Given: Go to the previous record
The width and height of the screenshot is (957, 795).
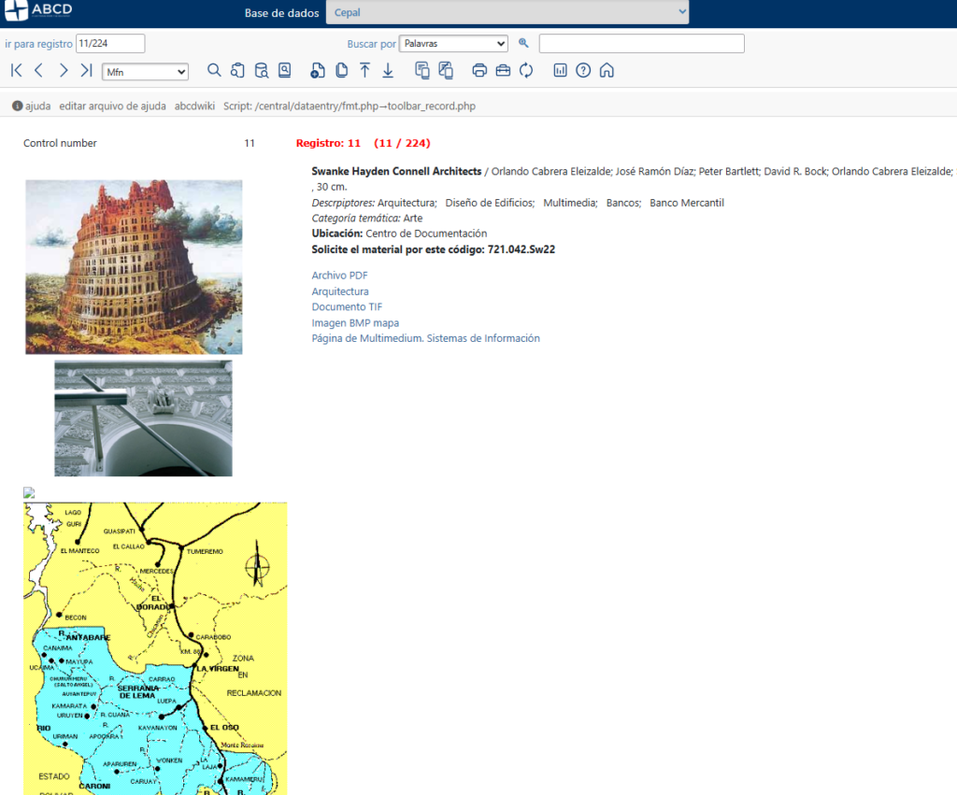Looking at the screenshot, I should 39,71.
